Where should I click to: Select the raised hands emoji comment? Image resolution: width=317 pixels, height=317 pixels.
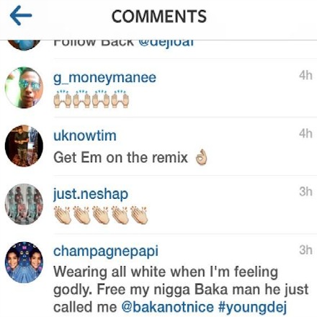(x=91, y=99)
